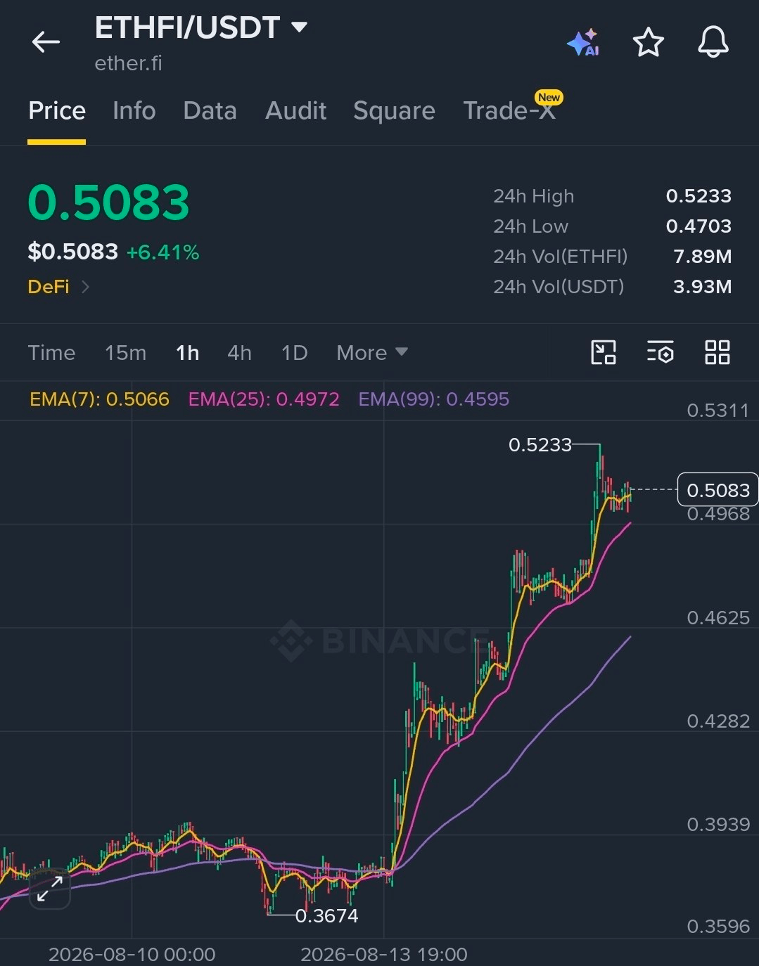This screenshot has width=759, height=966.
Task: Tap the EMA(99): 0.4595 indicator label
Action: point(433,399)
